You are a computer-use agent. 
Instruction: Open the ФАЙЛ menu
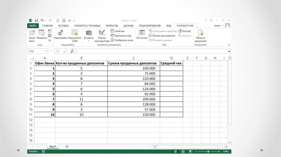tap(32, 26)
